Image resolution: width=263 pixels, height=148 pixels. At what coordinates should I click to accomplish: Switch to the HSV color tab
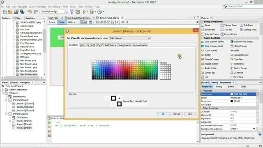point(82,45)
